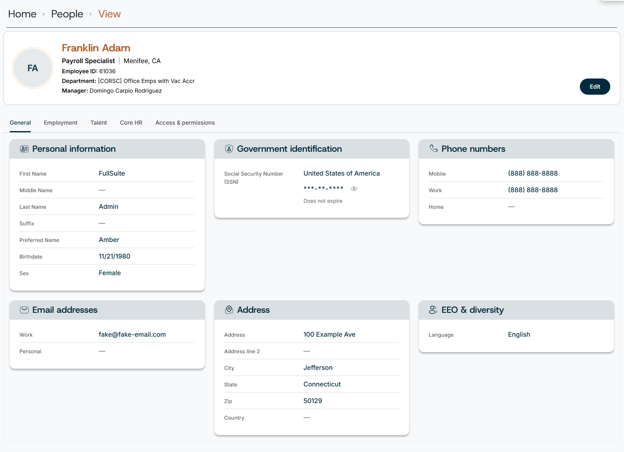The width and height of the screenshot is (624, 452).
Task: Click the Birthdate value 11/21/1980
Action: point(115,257)
